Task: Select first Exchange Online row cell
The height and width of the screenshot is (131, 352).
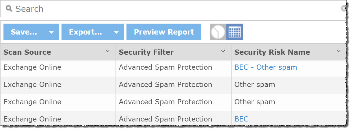Action: pyautogui.click(x=32, y=67)
